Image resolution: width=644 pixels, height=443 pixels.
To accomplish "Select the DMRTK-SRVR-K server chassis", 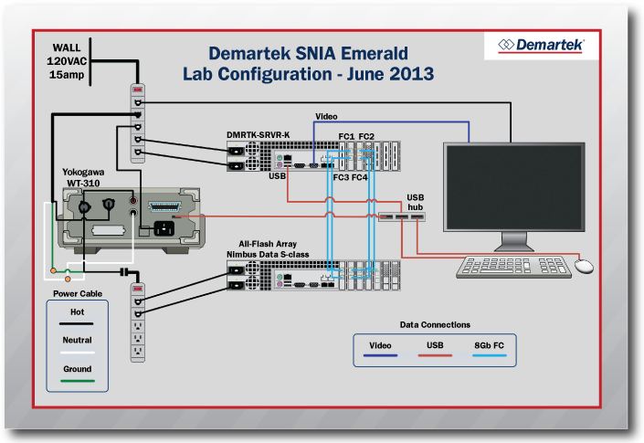I will click(x=313, y=157).
